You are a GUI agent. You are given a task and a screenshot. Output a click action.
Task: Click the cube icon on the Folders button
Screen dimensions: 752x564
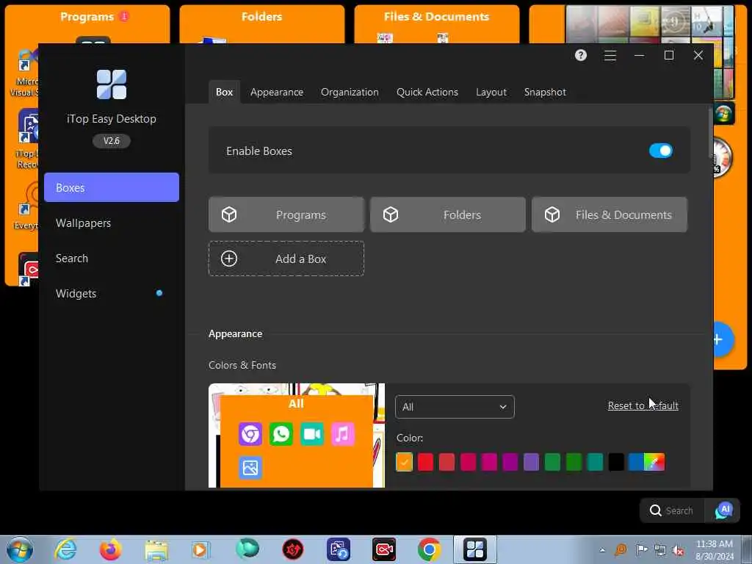391,214
